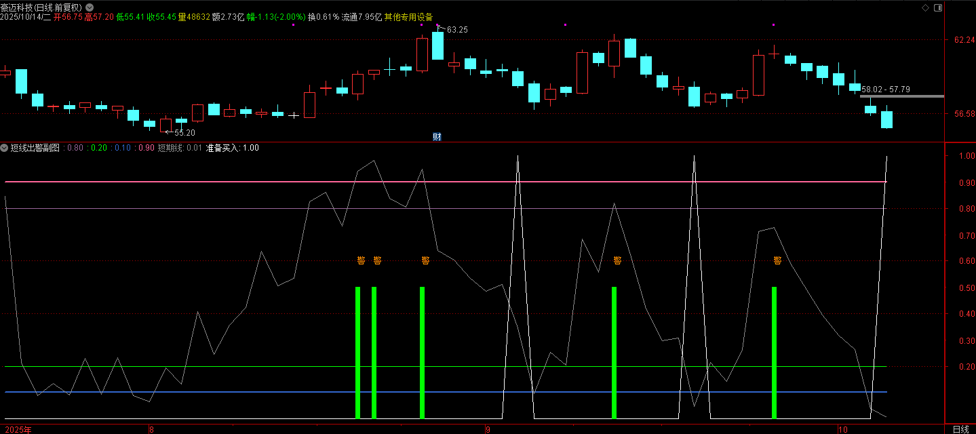Click the 低55.41 low price value
Image resolution: width=976 pixels, height=434 pixels.
coord(131,17)
